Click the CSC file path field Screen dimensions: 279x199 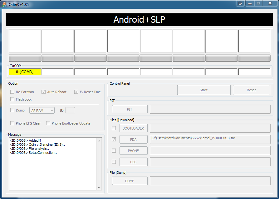click(x=210, y=162)
